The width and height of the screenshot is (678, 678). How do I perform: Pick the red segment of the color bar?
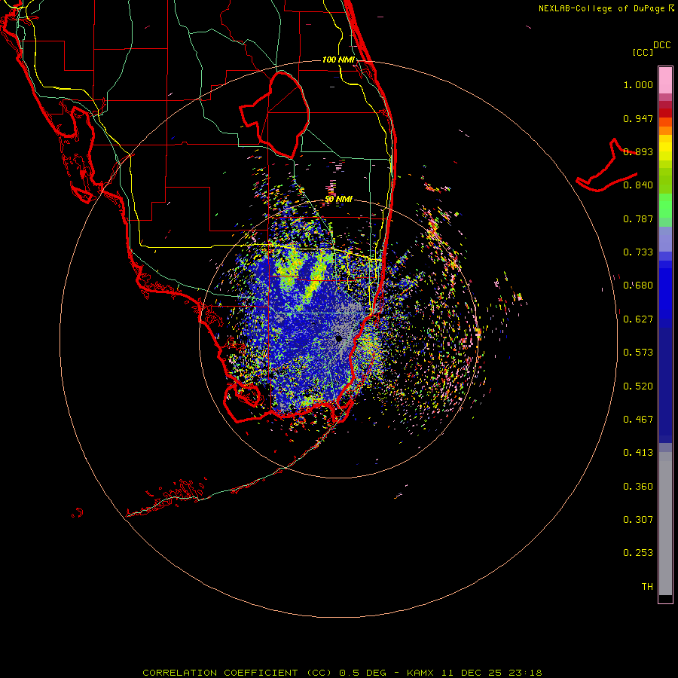pos(665,113)
